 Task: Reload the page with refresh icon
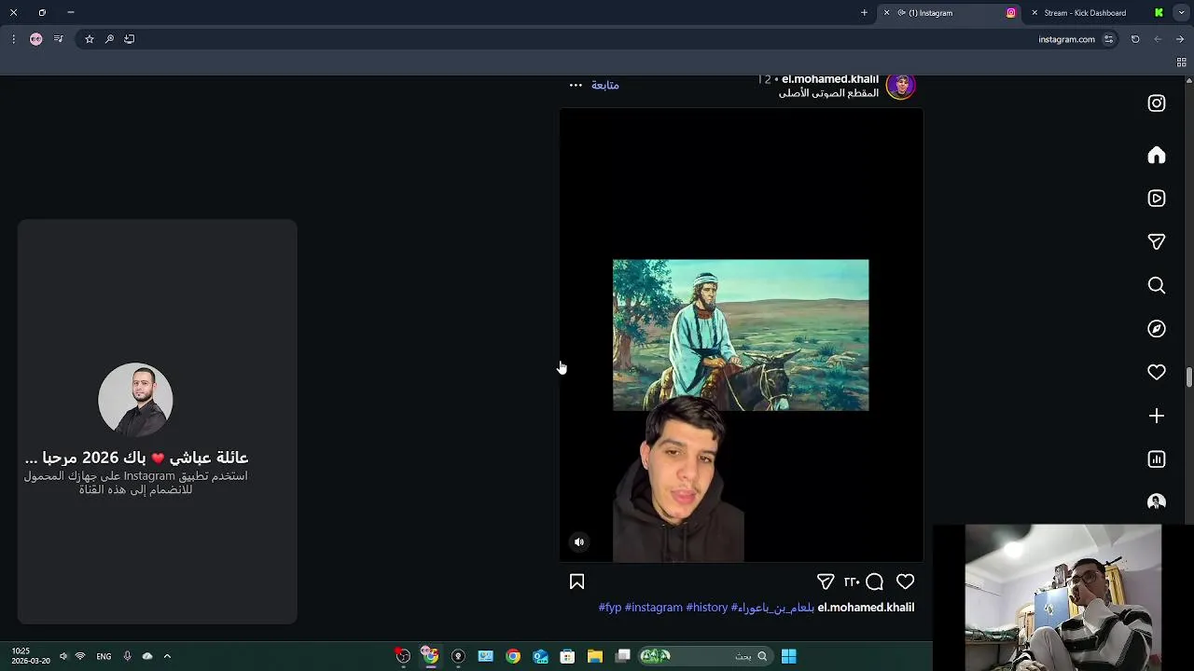(1135, 39)
